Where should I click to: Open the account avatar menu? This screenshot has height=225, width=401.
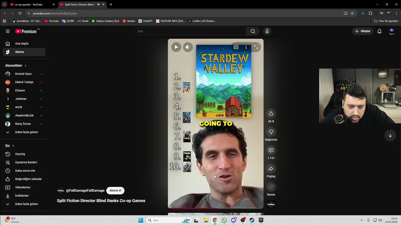(392, 31)
